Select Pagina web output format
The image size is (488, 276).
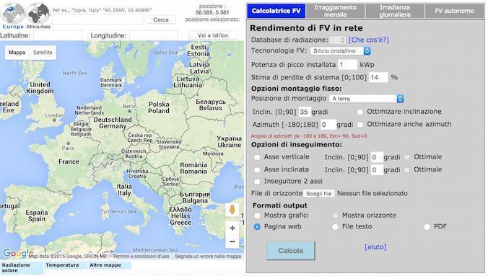coord(257,227)
